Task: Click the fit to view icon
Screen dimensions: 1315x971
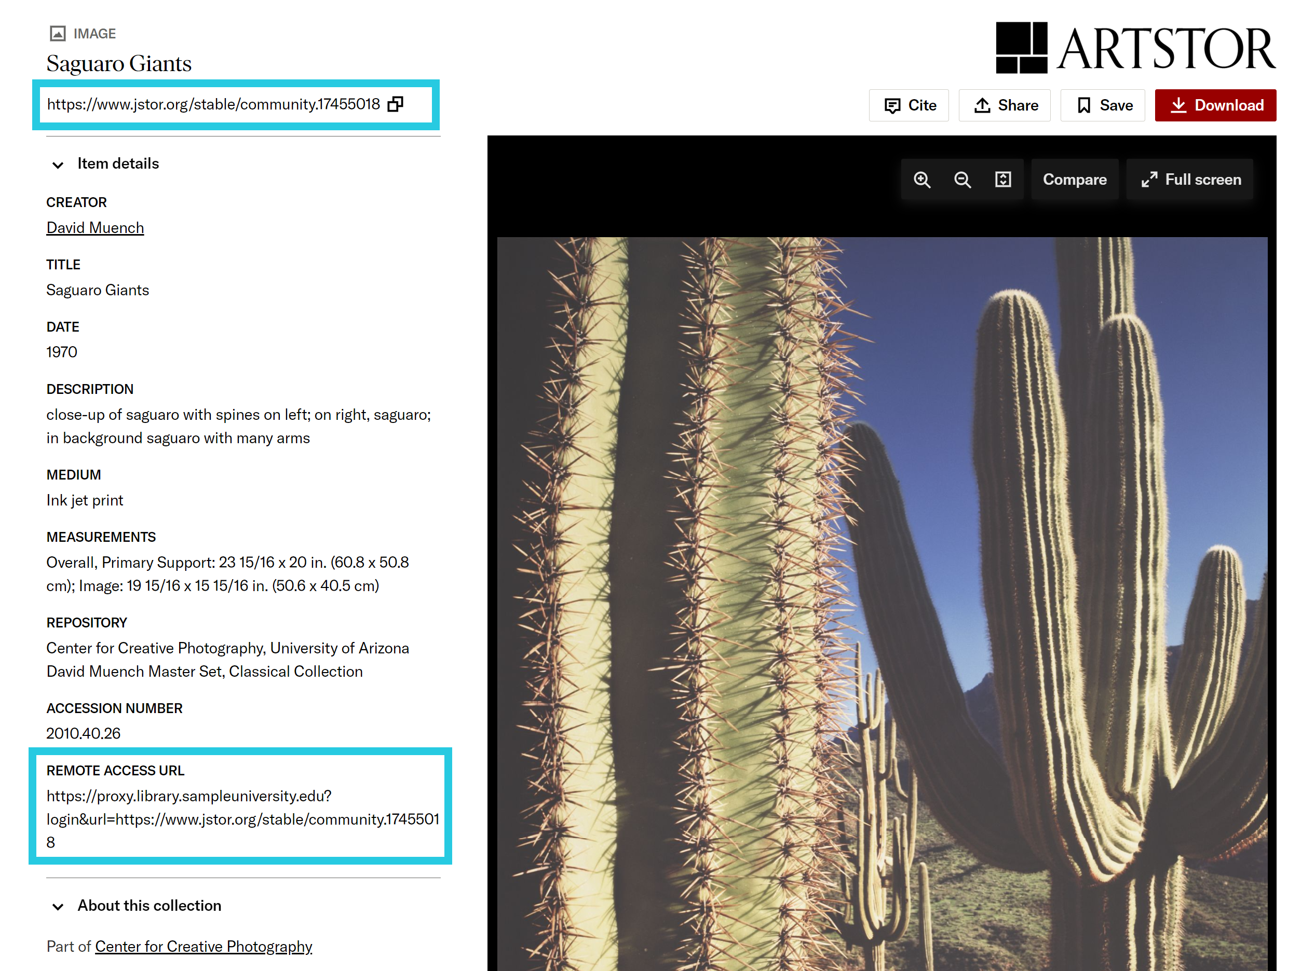Action: coord(1003,180)
